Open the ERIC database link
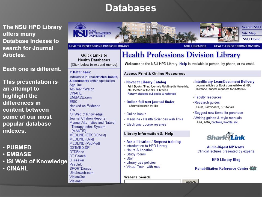The width and height of the screenshot is (262, 197). pos(73,102)
